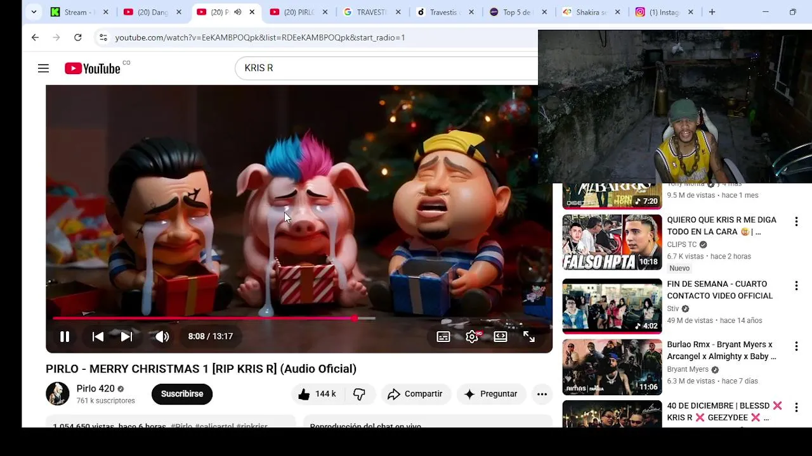Toggle theater mode on the player
This screenshot has width=812, height=456.
501,336
